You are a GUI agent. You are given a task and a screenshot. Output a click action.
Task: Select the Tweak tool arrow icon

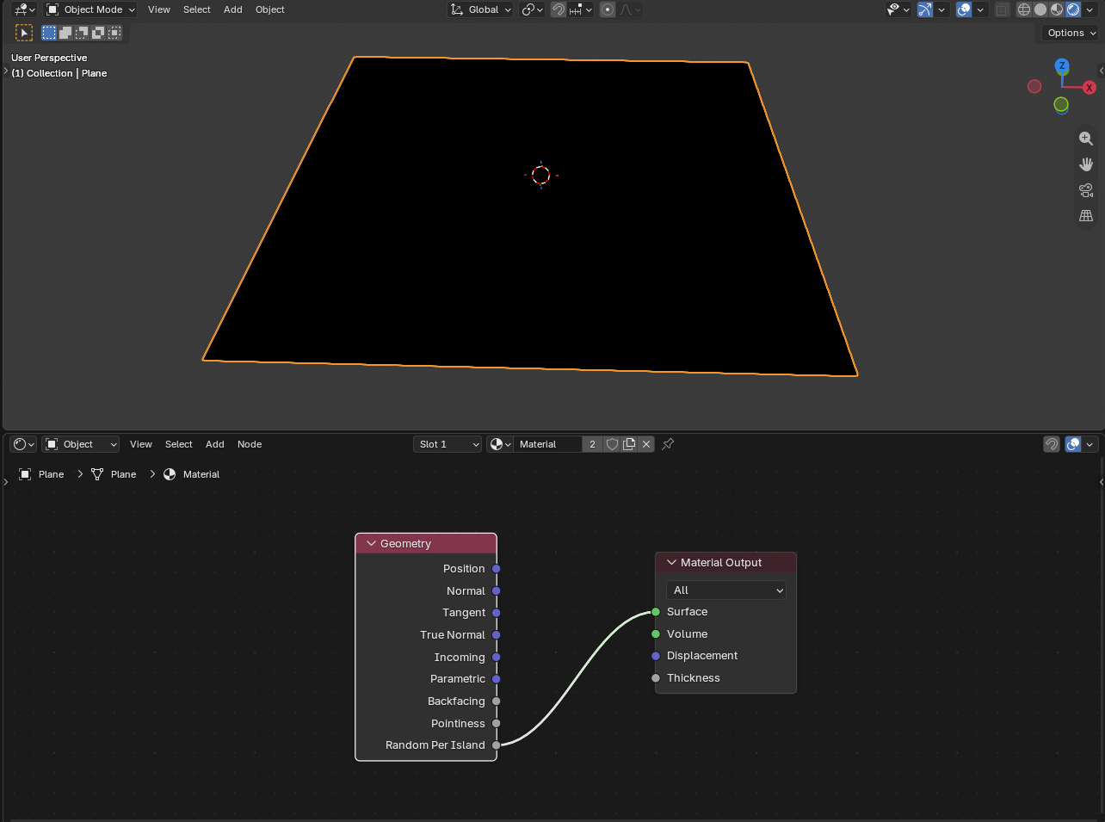coord(24,33)
